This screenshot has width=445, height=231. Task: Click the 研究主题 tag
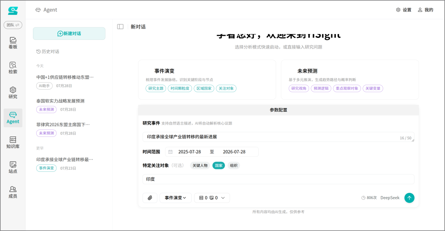point(156,88)
